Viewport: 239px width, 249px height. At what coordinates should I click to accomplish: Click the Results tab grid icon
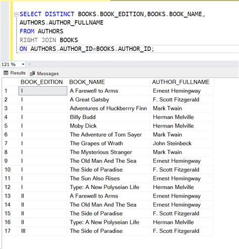pos(6,73)
